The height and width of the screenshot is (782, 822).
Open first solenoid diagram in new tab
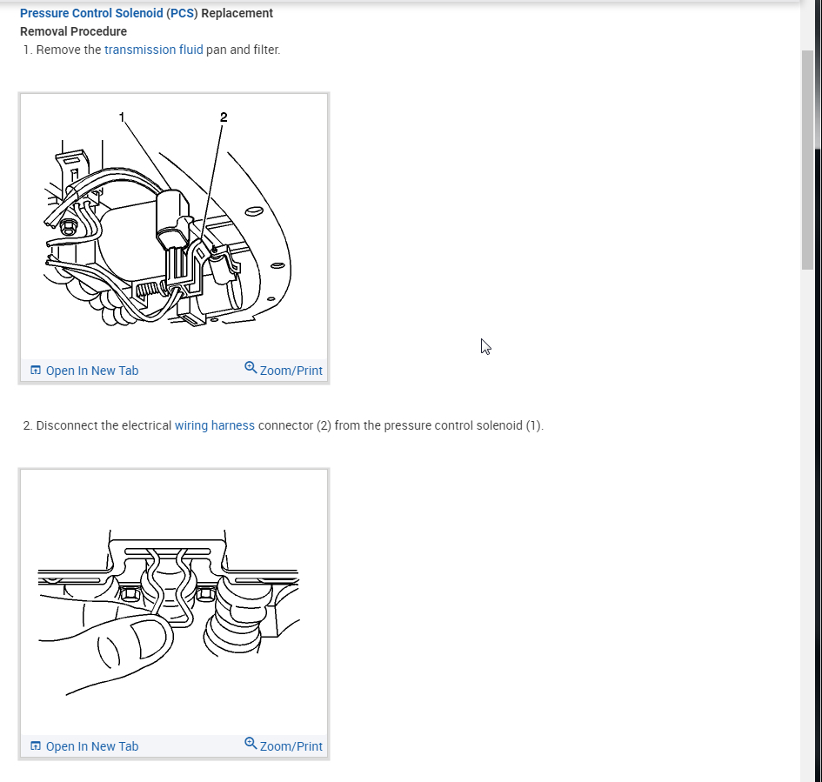(91, 371)
